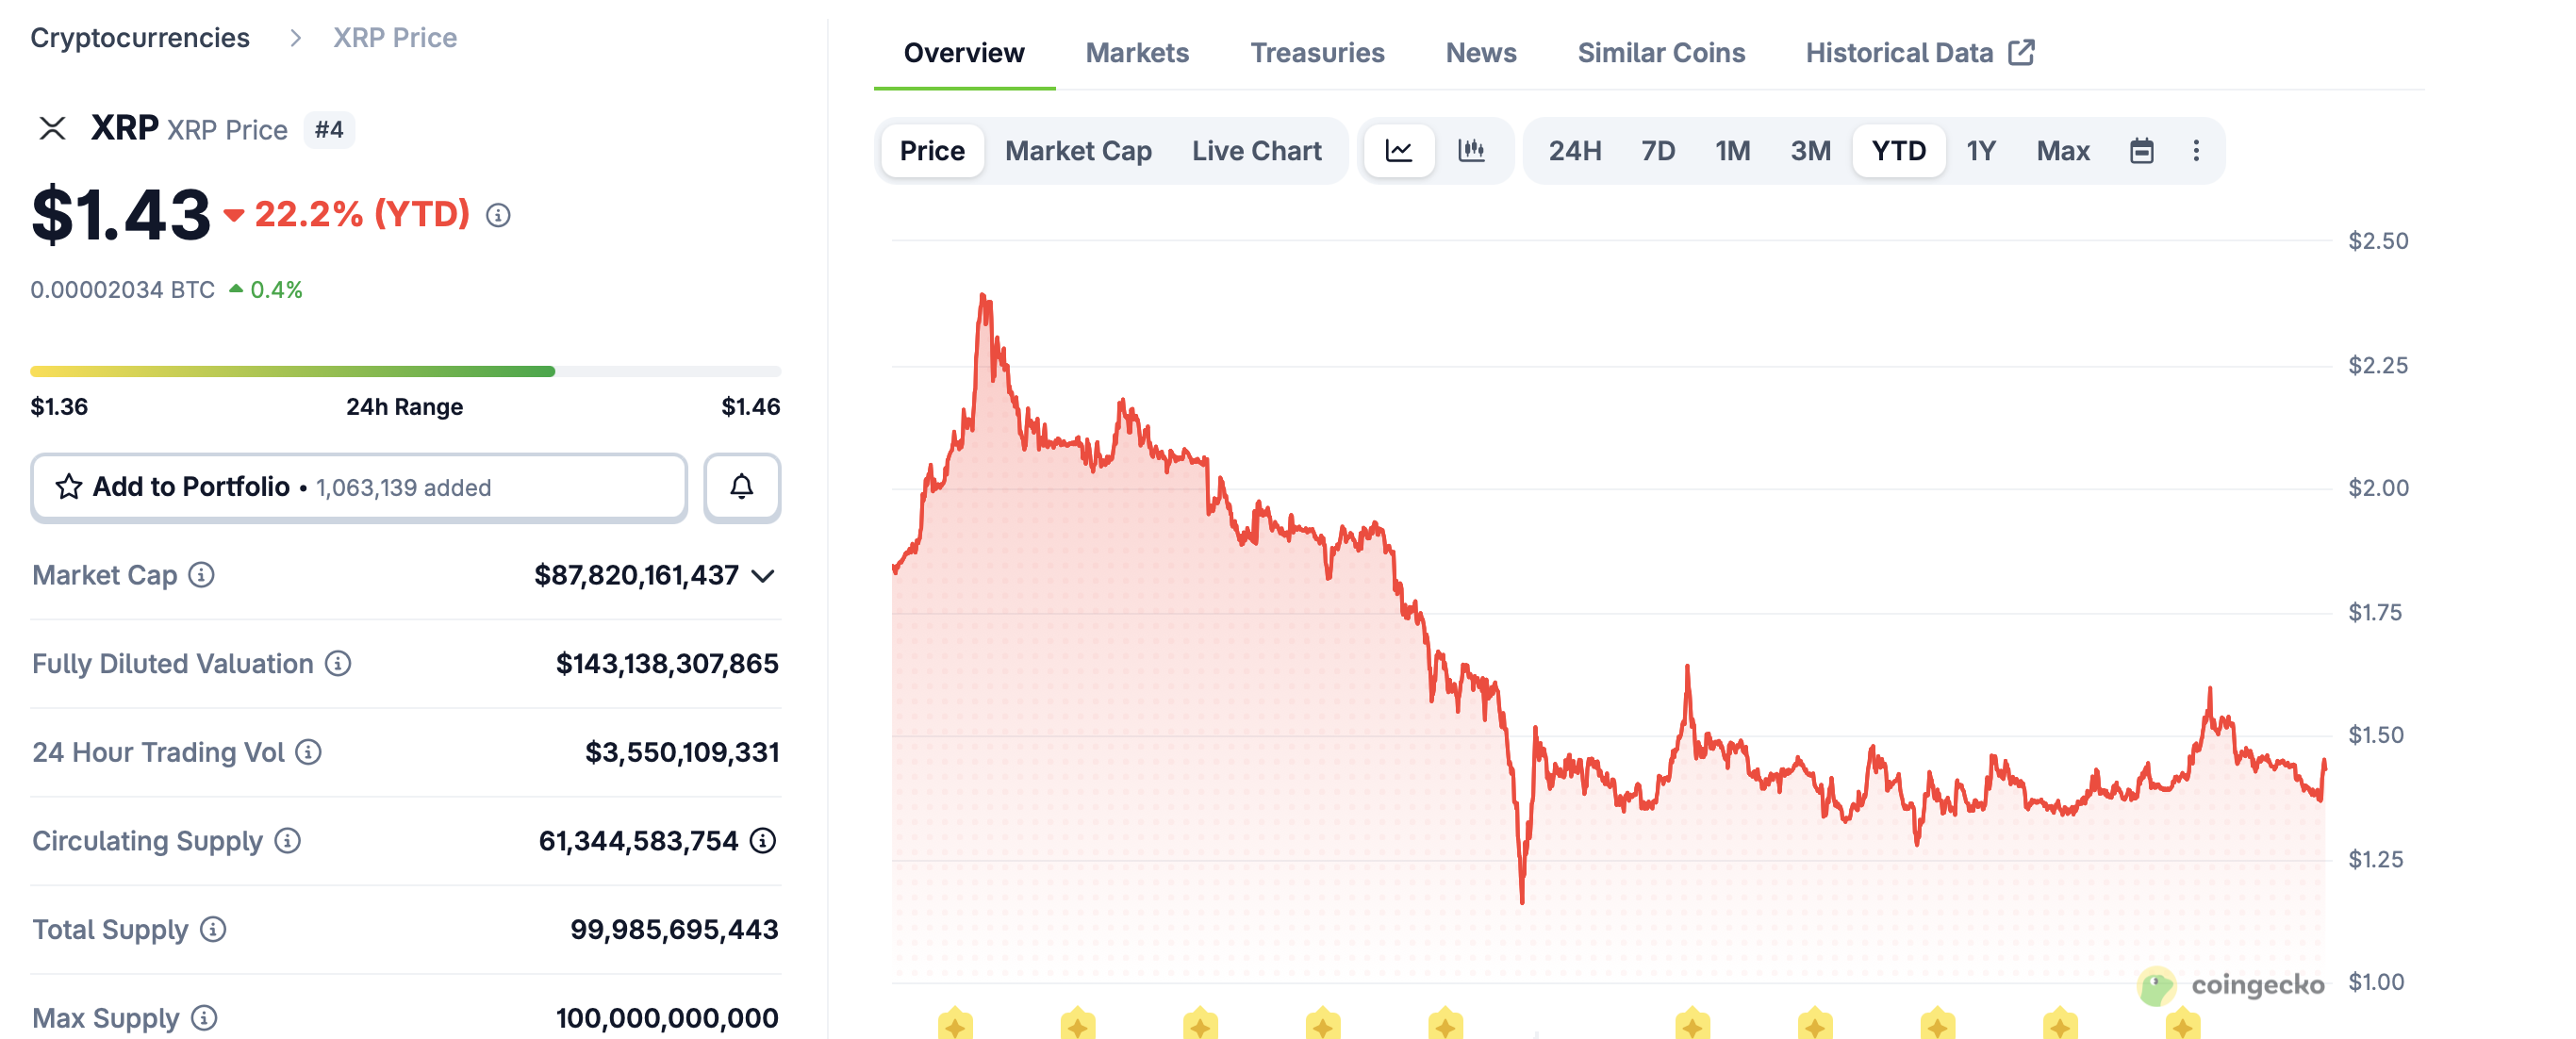The width and height of the screenshot is (2576, 1039).
Task: Click a yellow star marker below the chart
Action: click(x=955, y=1024)
